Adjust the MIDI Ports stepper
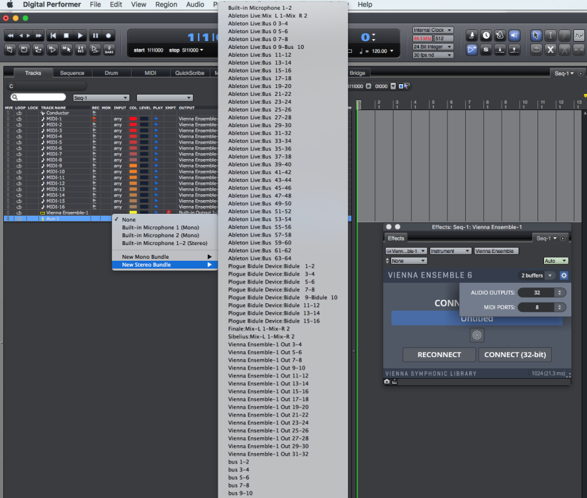The height and width of the screenshot is (498, 587). [559, 308]
